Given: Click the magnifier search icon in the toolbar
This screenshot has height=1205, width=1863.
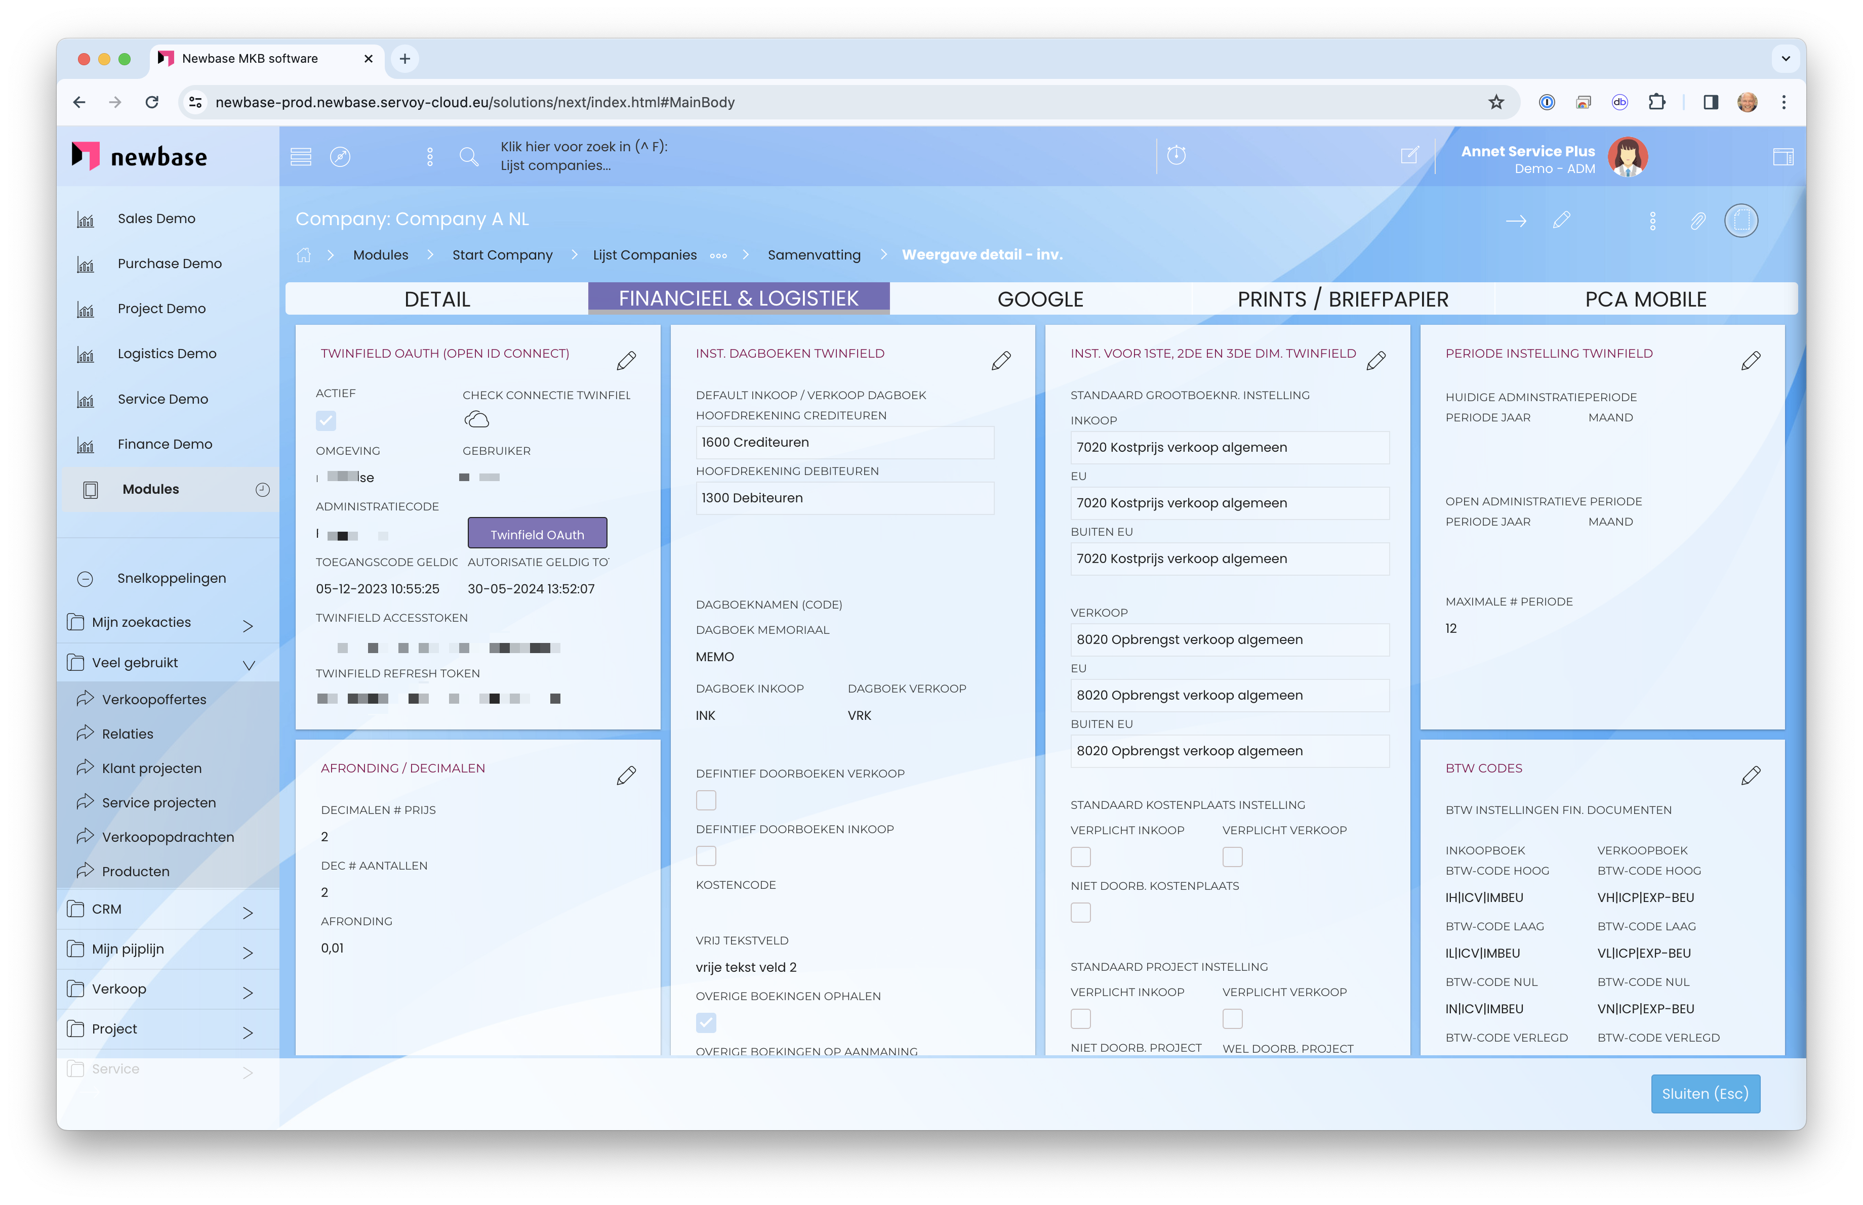Looking at the screenshot, I should click(x=468, y=156).
